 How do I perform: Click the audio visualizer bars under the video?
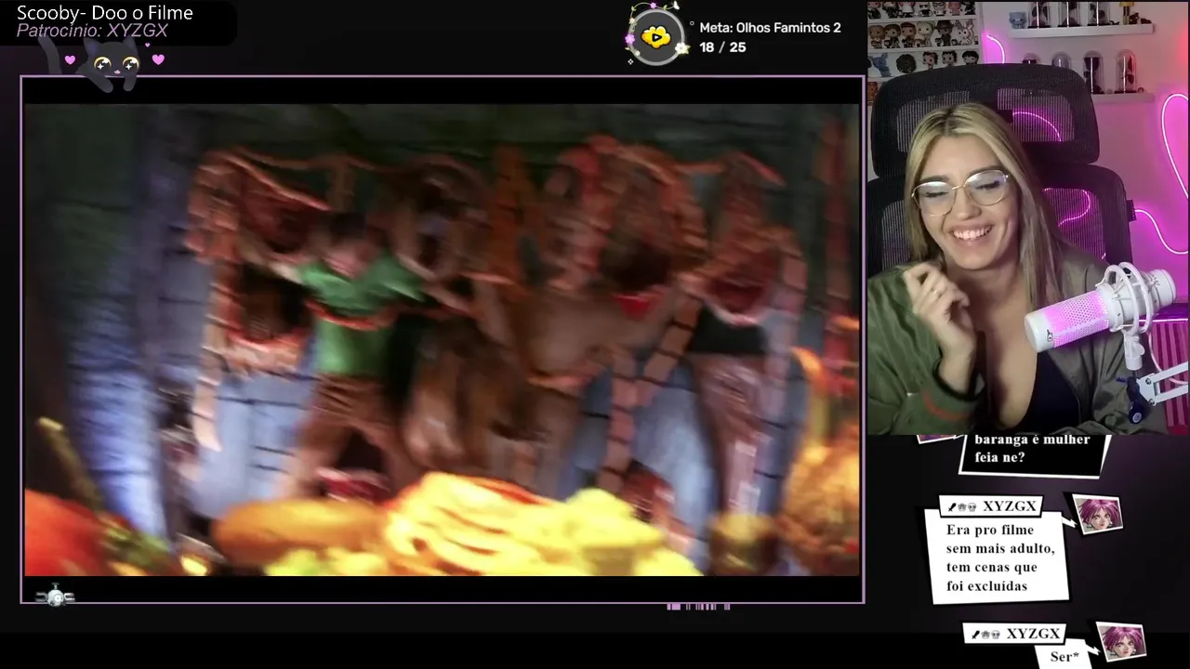coord(698,607)
